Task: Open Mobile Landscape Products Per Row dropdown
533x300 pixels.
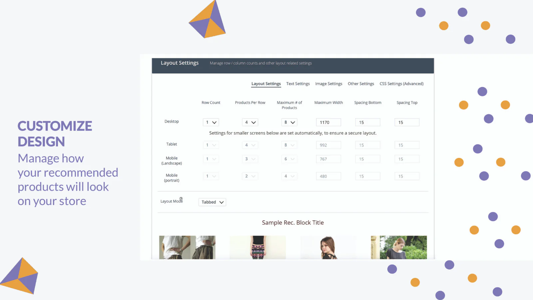Action: click(250, 159)
